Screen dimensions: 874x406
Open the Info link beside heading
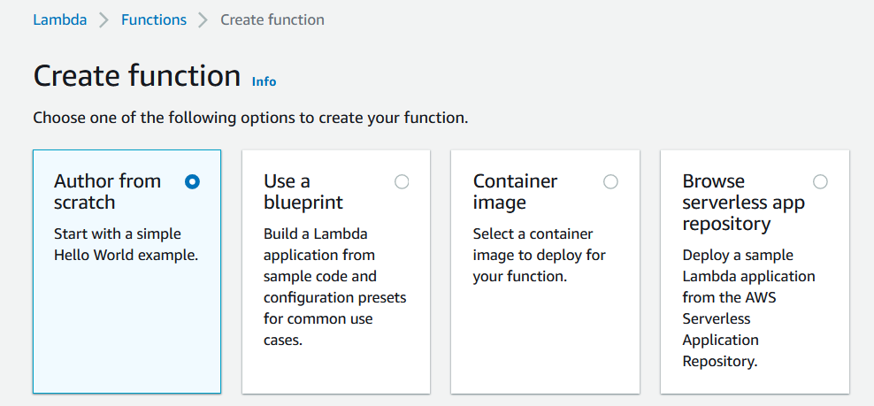pos(264,81)
